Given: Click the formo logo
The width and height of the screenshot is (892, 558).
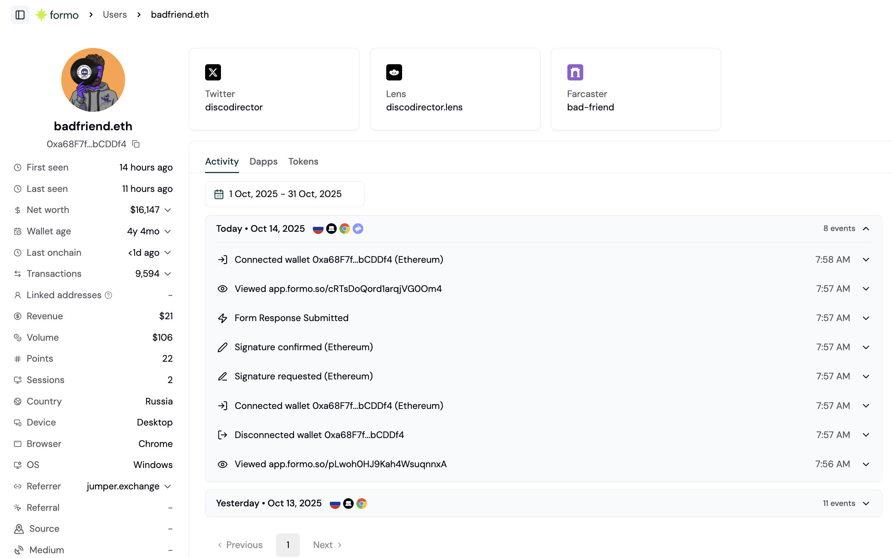Looking at the screenshot, I should [x=57, y=15].
